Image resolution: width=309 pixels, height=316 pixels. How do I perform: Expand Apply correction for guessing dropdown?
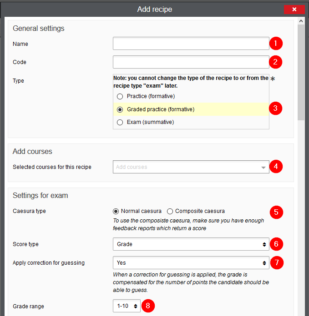tap(191, 262)
